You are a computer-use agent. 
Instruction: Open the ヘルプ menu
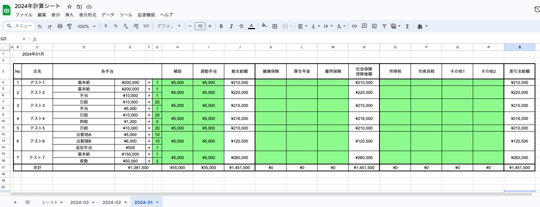click(x=166, y=15)
